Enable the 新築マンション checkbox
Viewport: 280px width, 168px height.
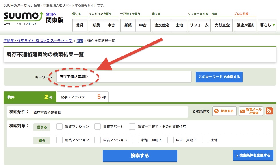(x=59, y=140)
